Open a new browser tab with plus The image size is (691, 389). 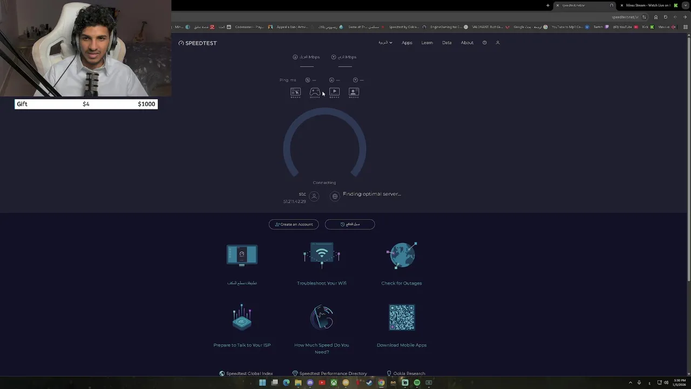pos(548,5)
